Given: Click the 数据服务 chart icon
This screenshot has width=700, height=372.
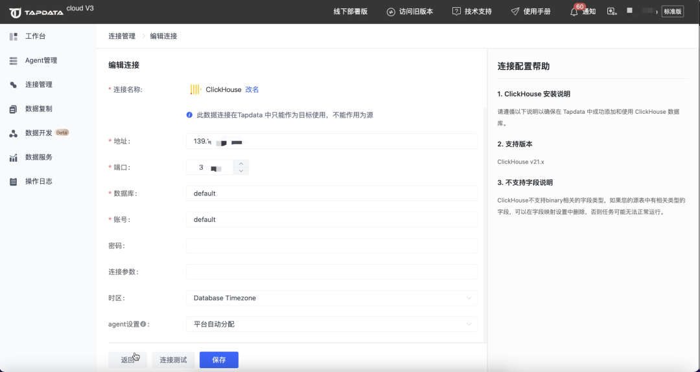Looking at the screenshot, I should pos(14,157).
